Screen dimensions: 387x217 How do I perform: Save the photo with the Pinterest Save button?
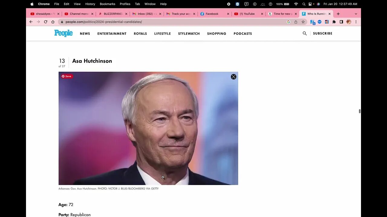[x=67, y=76]
